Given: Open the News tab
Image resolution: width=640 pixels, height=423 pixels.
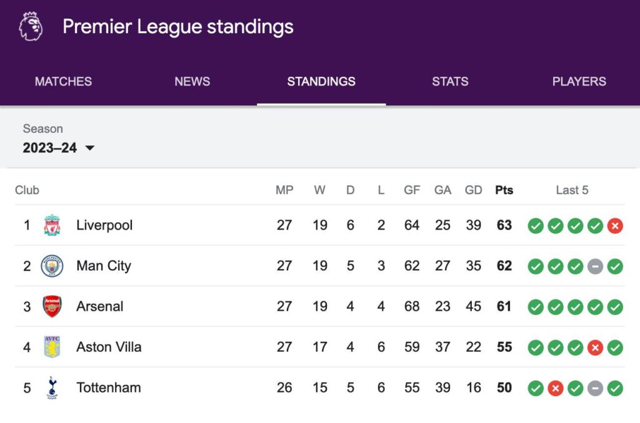Looking at the screenshot, I should (192, 81).
